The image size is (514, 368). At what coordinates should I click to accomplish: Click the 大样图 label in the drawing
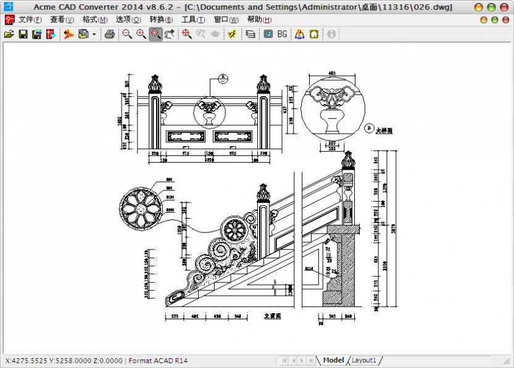pos(384,130)
